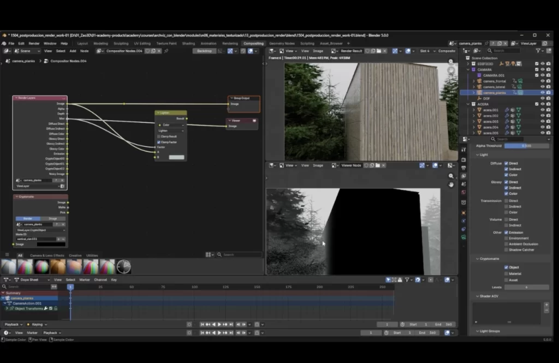This screenshot has width=559, height=363.
Task: Select a material preview thumbnail in the asset shelf
Action: coord(25,266)
